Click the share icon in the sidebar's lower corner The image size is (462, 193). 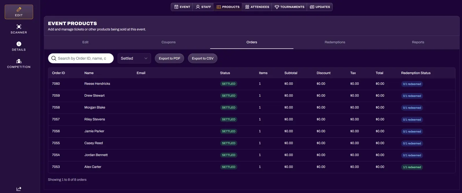(19, 189)
